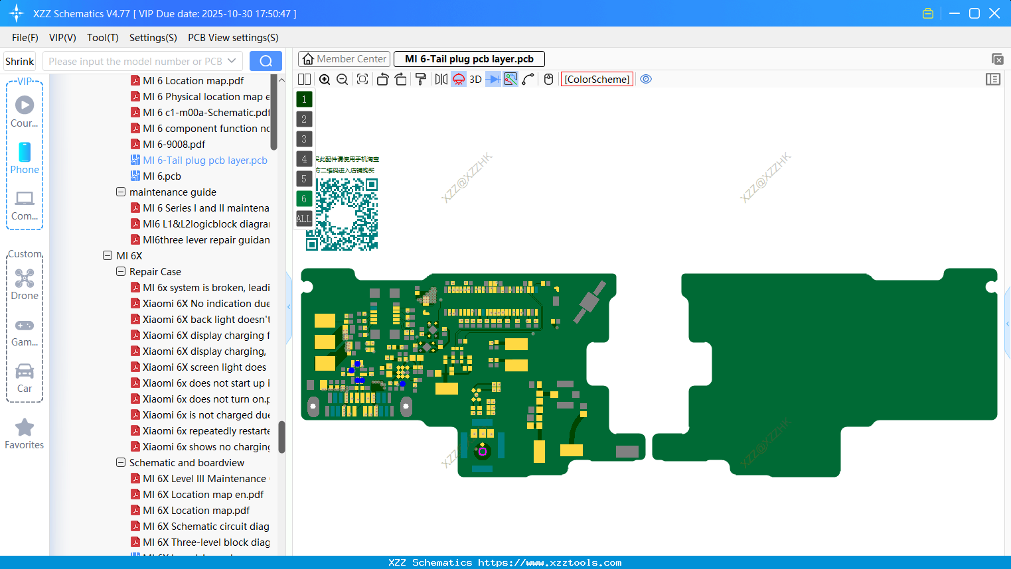Image resolution: width=1011 pixels, height=569 pixels.
Task: Open MI 6.pcb file
Action: [162, 176]
